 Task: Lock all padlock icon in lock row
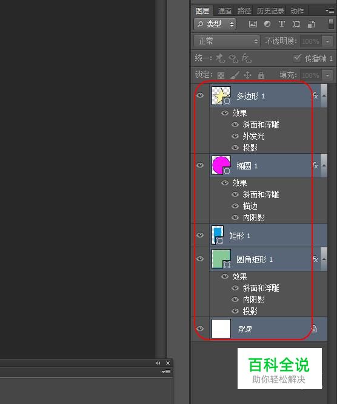pyautogui.click(x=261, y=75)
